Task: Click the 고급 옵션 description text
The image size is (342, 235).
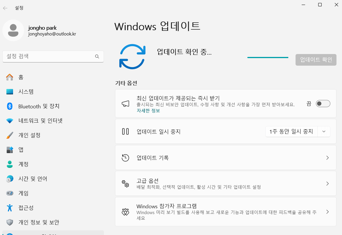Action: click(x=199, y=187)
